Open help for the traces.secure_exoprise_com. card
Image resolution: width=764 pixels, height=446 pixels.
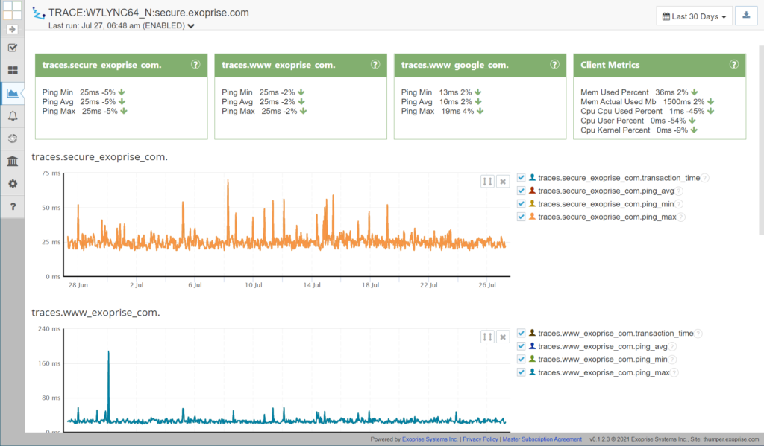195,65
